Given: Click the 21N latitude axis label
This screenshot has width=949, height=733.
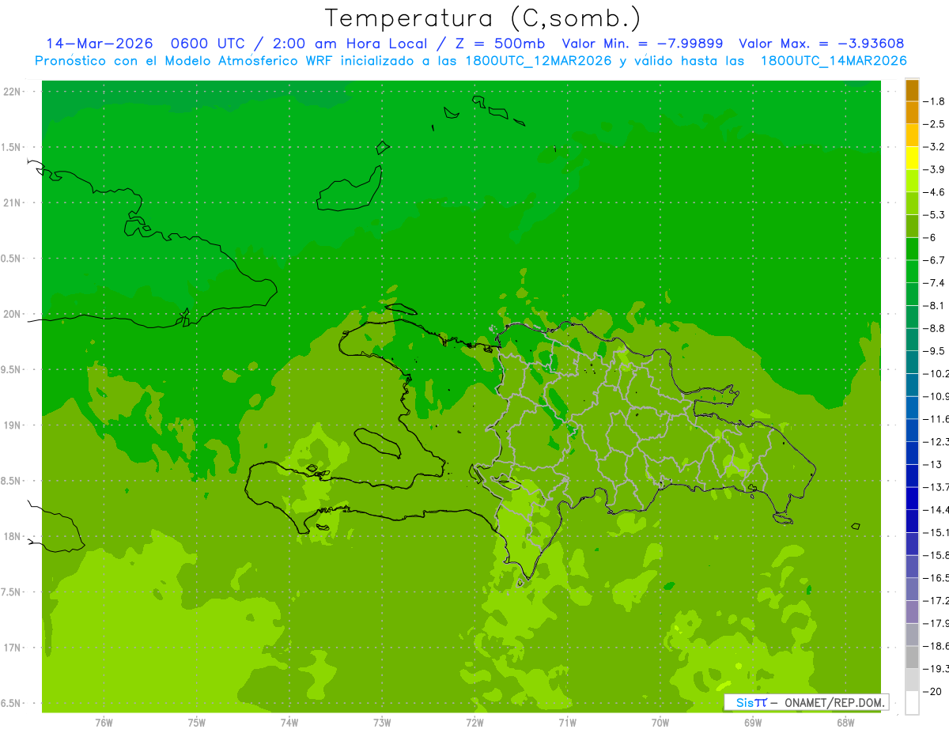Looking at the screenshot, I should tap(13, 203).
